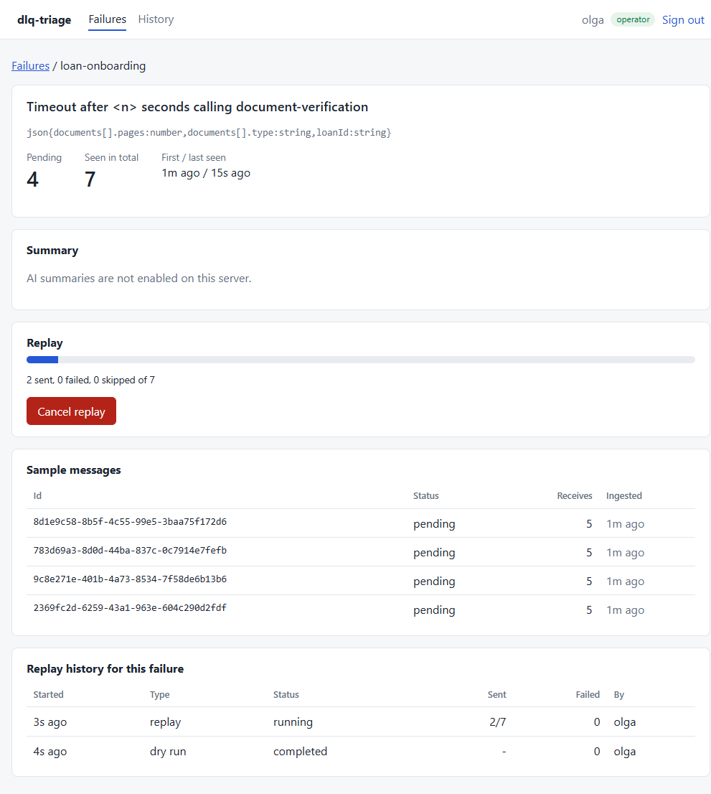Click '1m ago / 15s ago' timestamp
Viewport: 711px width, 794px height.
[x=206, y=173]
